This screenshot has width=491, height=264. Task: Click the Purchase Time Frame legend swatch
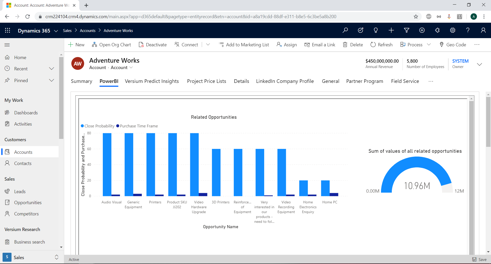tap(118, 126)
